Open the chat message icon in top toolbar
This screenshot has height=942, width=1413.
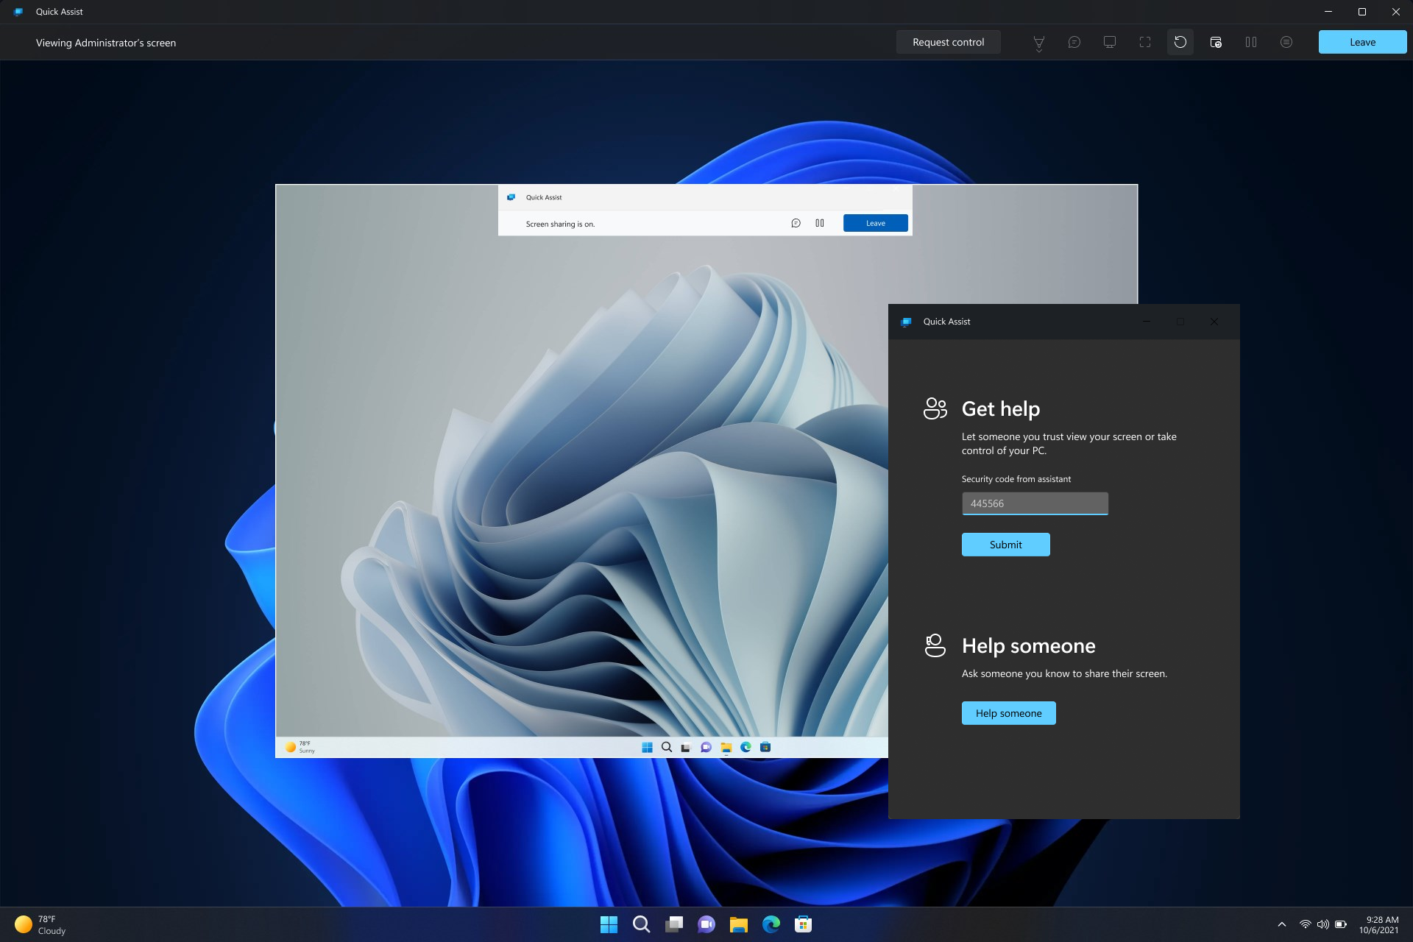1074,42
